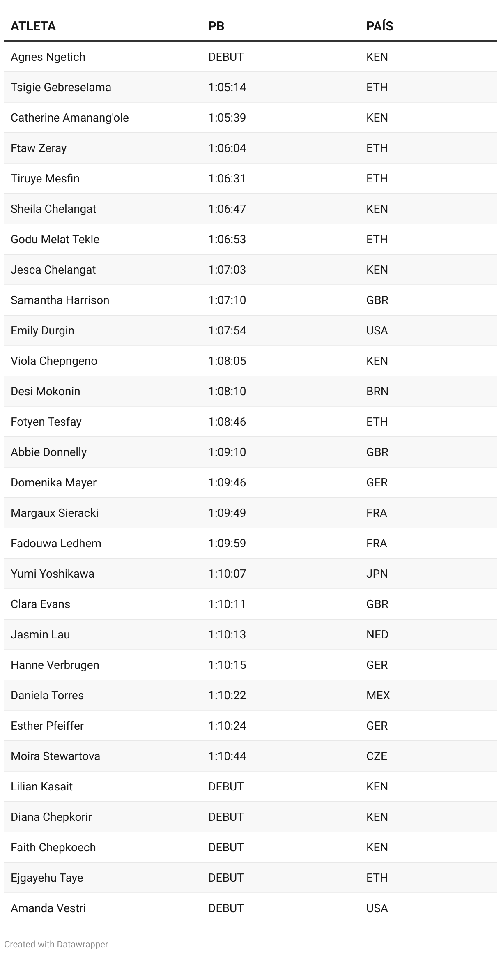Select Yumi Yoshikawa's PB time 1:10:07
This screenshot has width=501, height=954.
pos(227,574)
